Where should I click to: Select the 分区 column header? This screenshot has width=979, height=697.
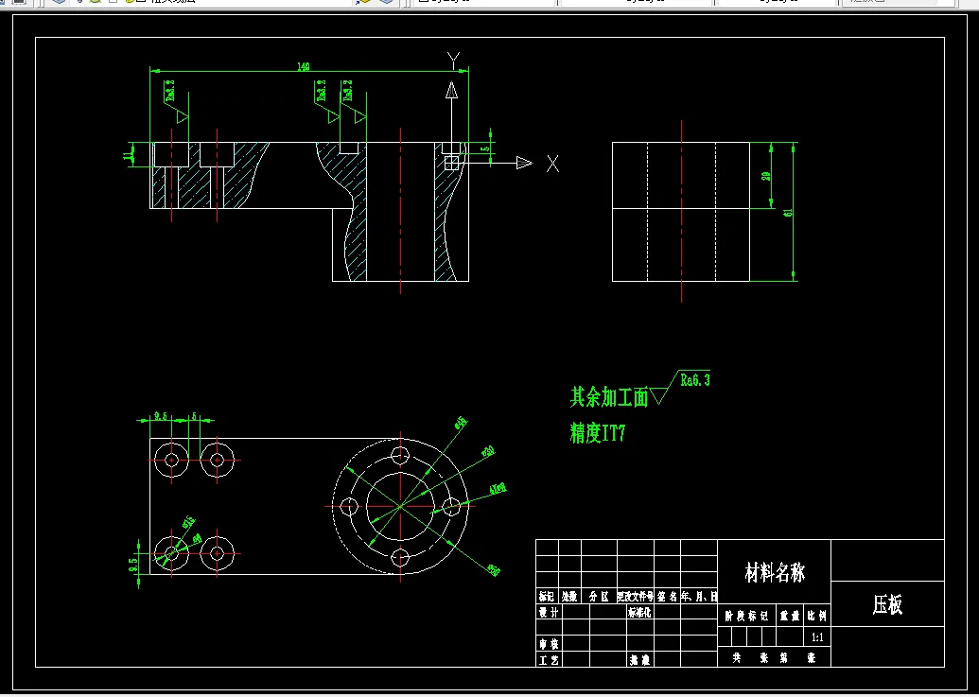coord(599,597)
